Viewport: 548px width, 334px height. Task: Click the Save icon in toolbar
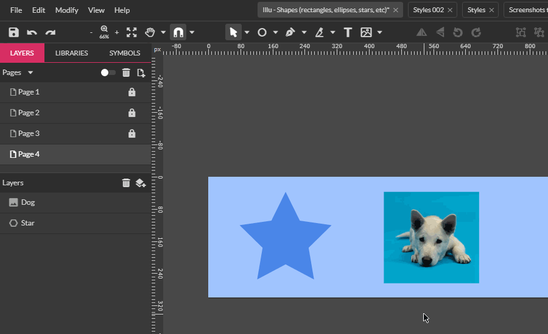coord(13,32)
